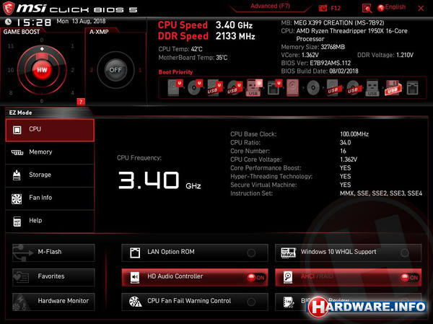Take a screenshot with the F12 camera icon
This screenshot has height=324, width=433.
click(x=323, y=8)
